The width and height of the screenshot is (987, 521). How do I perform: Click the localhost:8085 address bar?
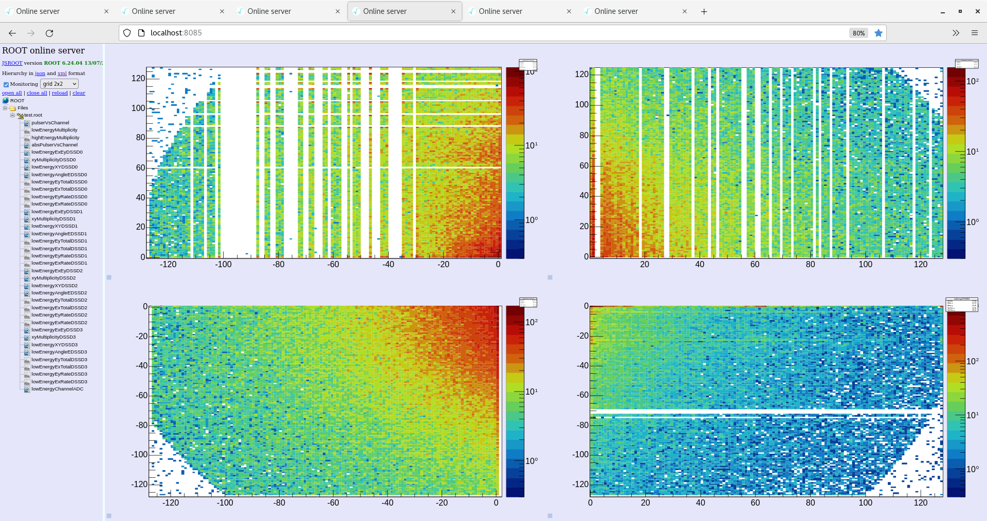(x=463, y=33)
